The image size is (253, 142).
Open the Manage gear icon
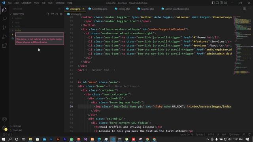coord(4,128)
